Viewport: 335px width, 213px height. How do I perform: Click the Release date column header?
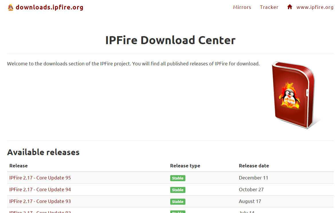(x=254, y=166)
